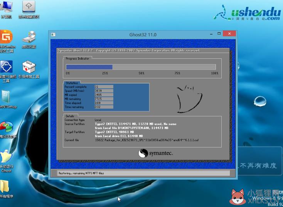283x207 pixels.
Task: Click the 50% progress scale label
Action: pyautogui.click(x=141, y=73)
